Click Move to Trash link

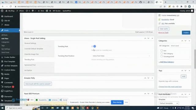coord(163,33)
